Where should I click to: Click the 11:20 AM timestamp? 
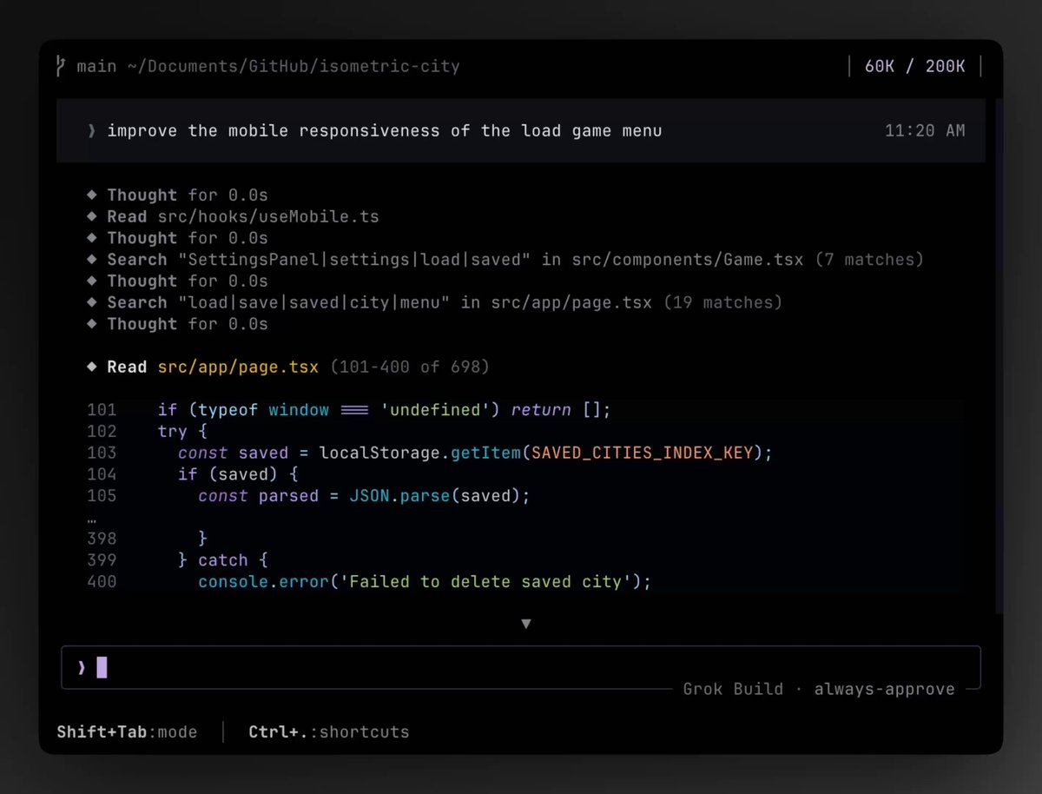tap(925, 130)
